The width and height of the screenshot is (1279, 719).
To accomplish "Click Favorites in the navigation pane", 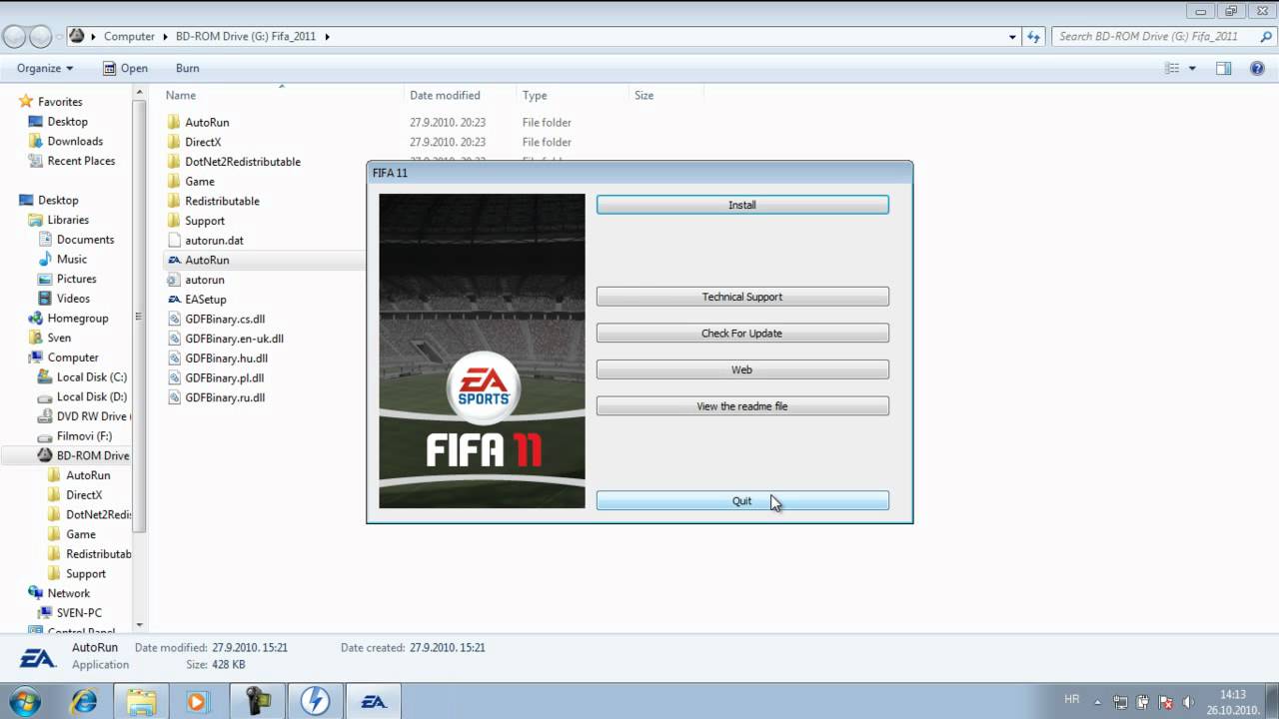I will coord(60,102).
